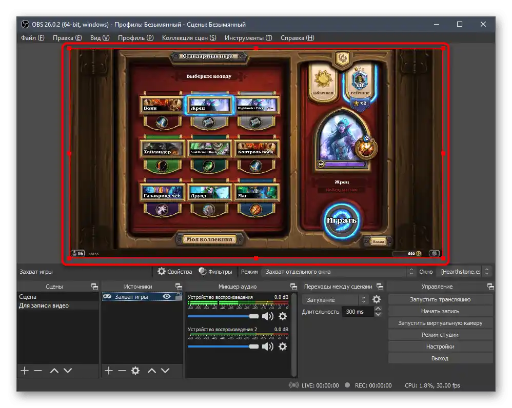Move source down in Источники list
The width and height of the screenshot is (512, 408).
click(165, 371)
